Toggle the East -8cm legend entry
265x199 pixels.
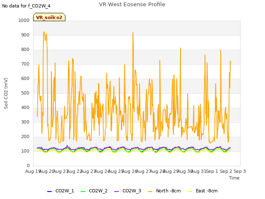[202, 191]
